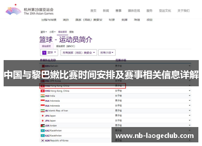Screen dimensions: 202x146
Task: Click the Jordan flag icon
Action: pos(42,125)
